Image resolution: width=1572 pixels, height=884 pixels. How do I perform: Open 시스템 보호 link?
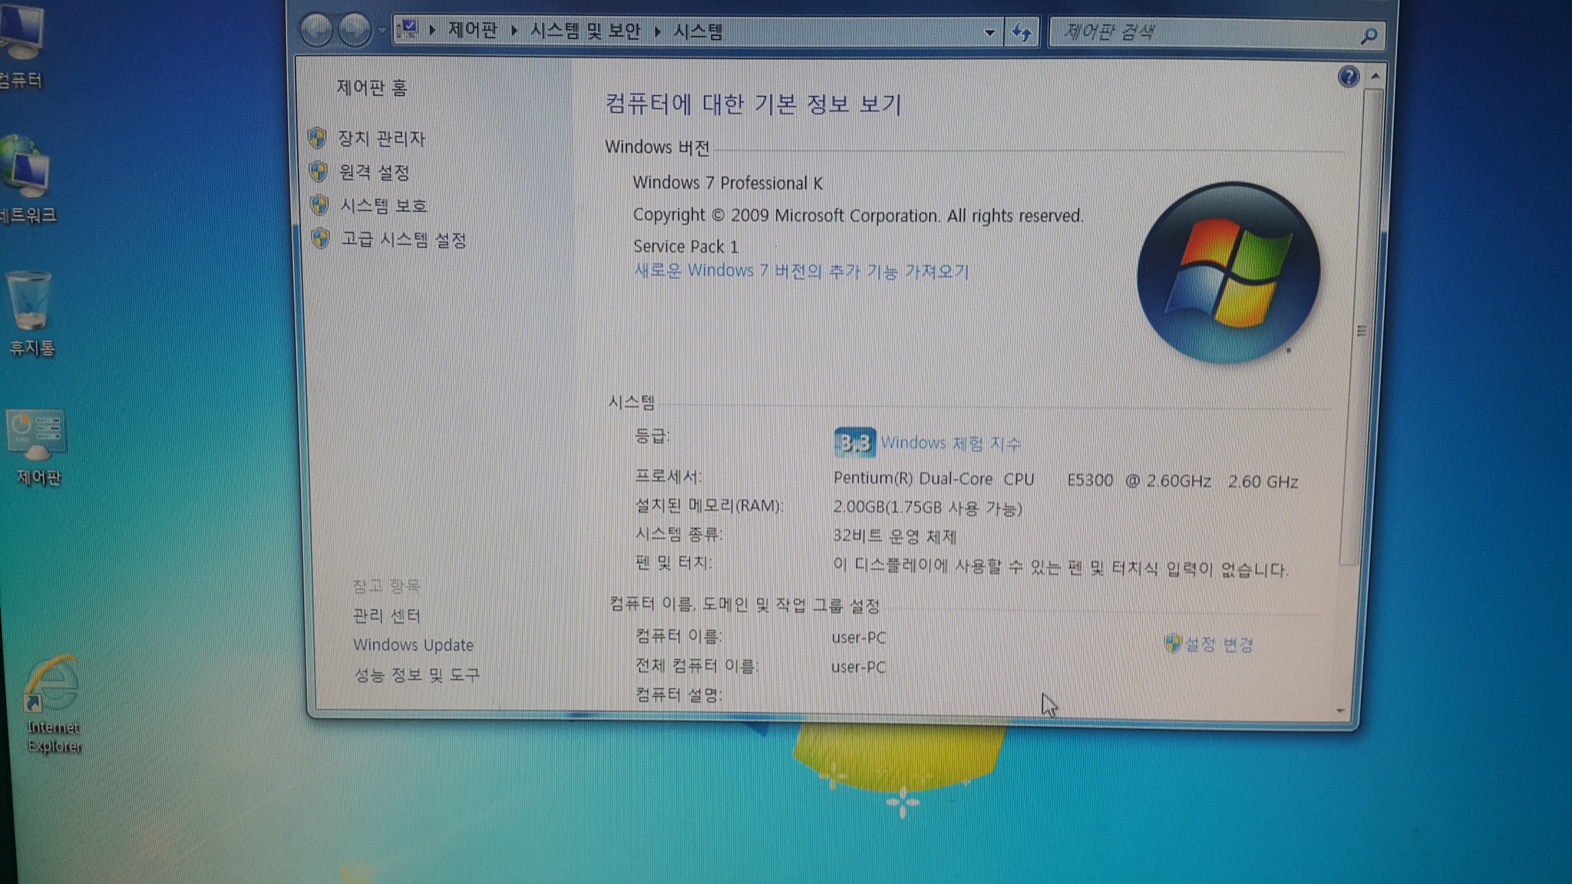(384, 206)
